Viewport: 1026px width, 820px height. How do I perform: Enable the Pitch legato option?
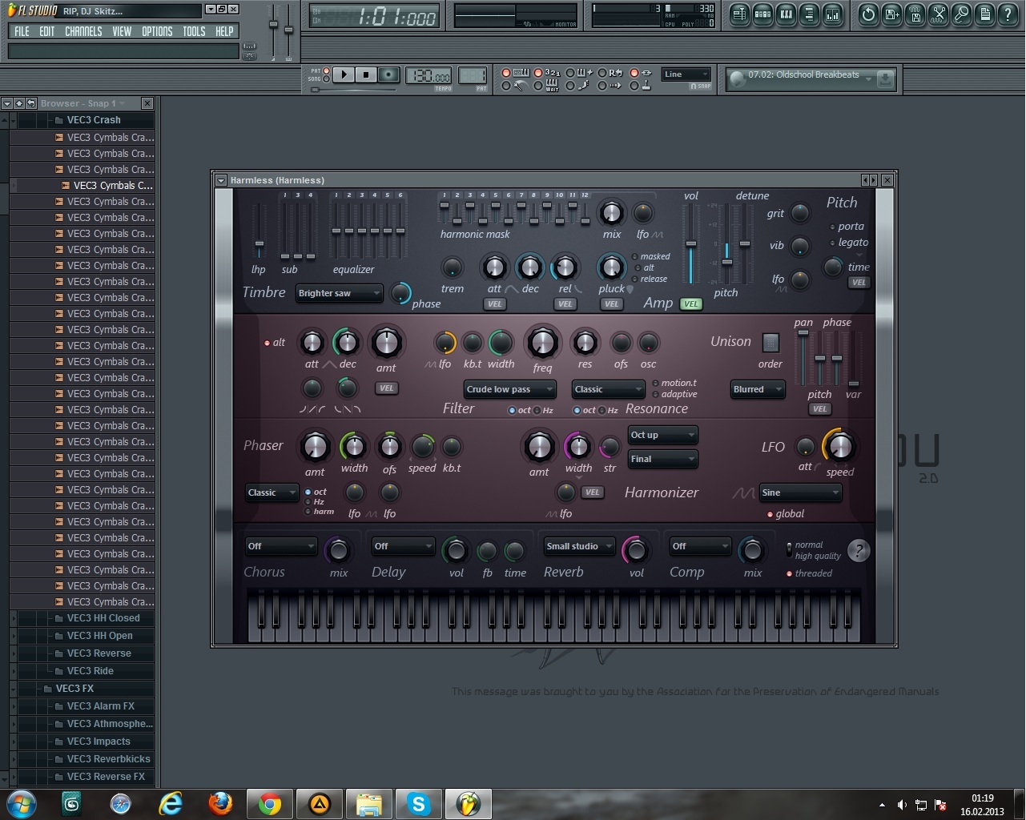coord(849,242)
